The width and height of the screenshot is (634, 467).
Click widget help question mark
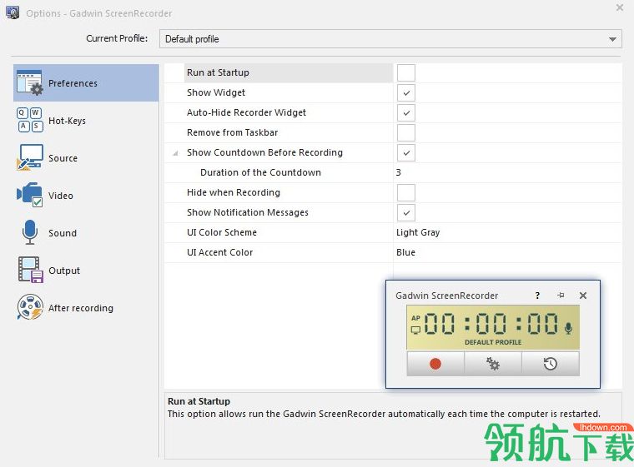click(x=537, y=296)
